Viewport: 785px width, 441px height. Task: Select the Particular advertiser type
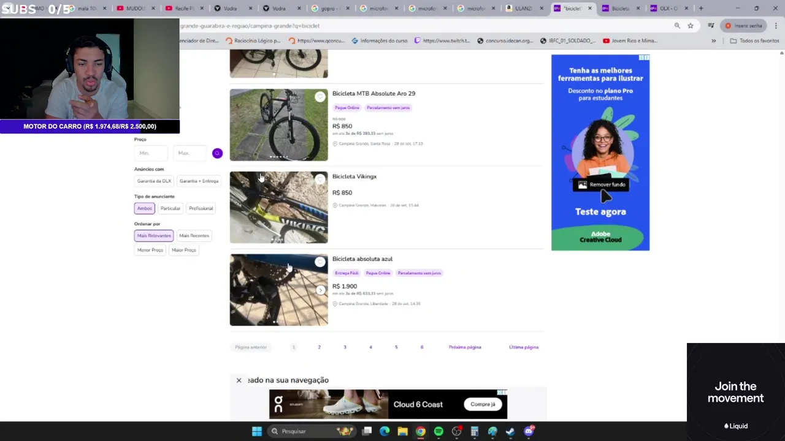click(170, 208)
